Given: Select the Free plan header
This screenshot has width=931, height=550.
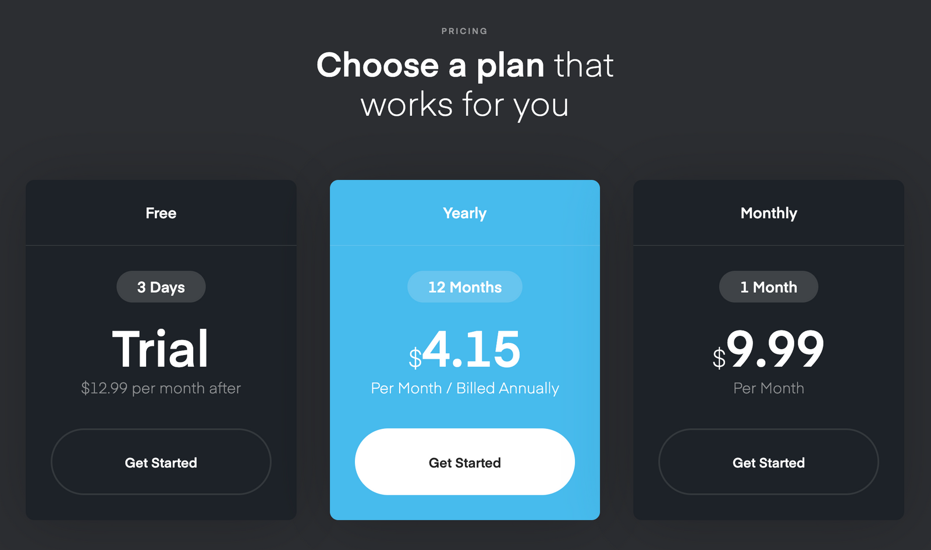Looking at the screenshot, I should pyautogui.click(x=161, y=213).
